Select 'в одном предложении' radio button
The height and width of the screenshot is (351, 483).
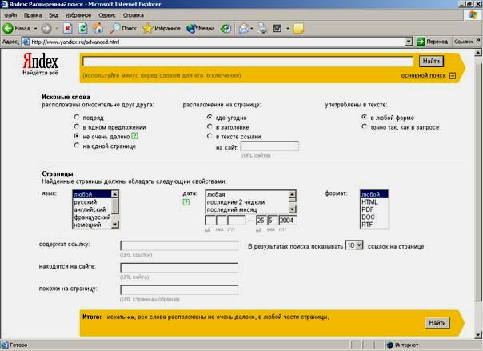tap(77, 126)
